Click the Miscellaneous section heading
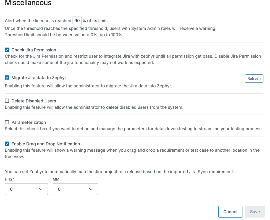This screenshot has height=220, width=270. (x=28, y=3)
